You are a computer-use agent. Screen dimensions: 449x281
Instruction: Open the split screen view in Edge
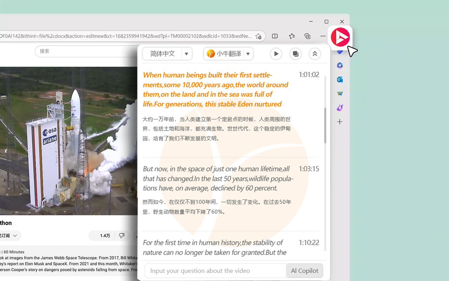click(x=275, y=36)
